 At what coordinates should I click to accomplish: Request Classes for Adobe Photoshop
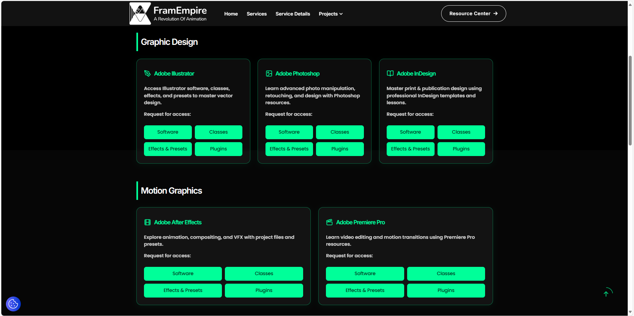[x=340, y=132]
